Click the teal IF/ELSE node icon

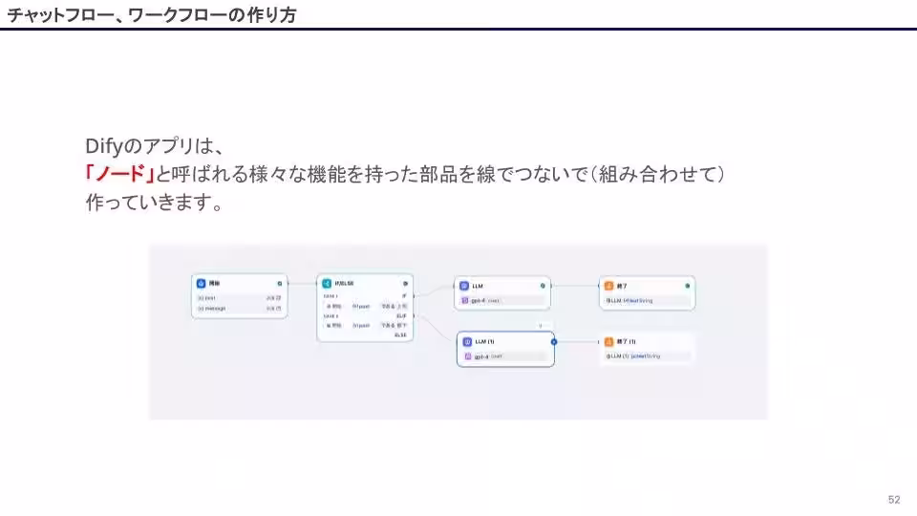coord(327,283)
